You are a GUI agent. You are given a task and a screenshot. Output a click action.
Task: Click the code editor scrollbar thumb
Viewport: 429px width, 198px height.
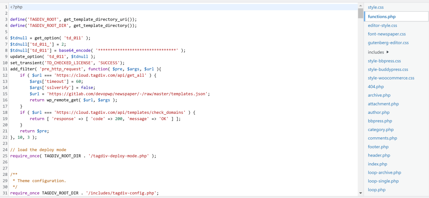click(x=360, y=13)
